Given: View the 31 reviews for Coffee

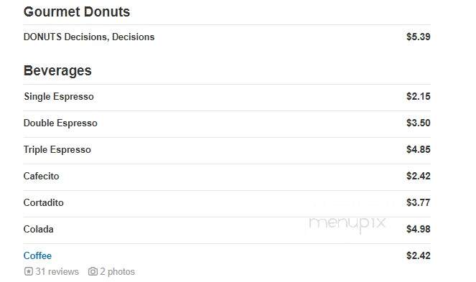Looking at the screenshot, I should (57, 271).
